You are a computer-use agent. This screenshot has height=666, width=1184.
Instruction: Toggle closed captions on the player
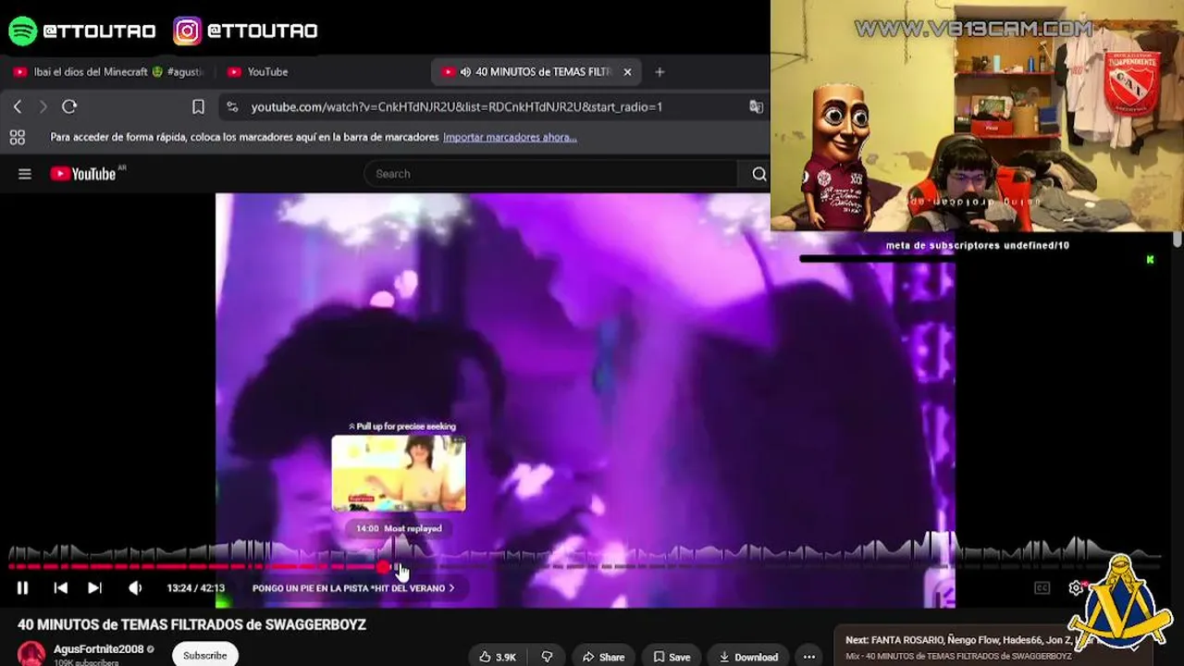1042,587
